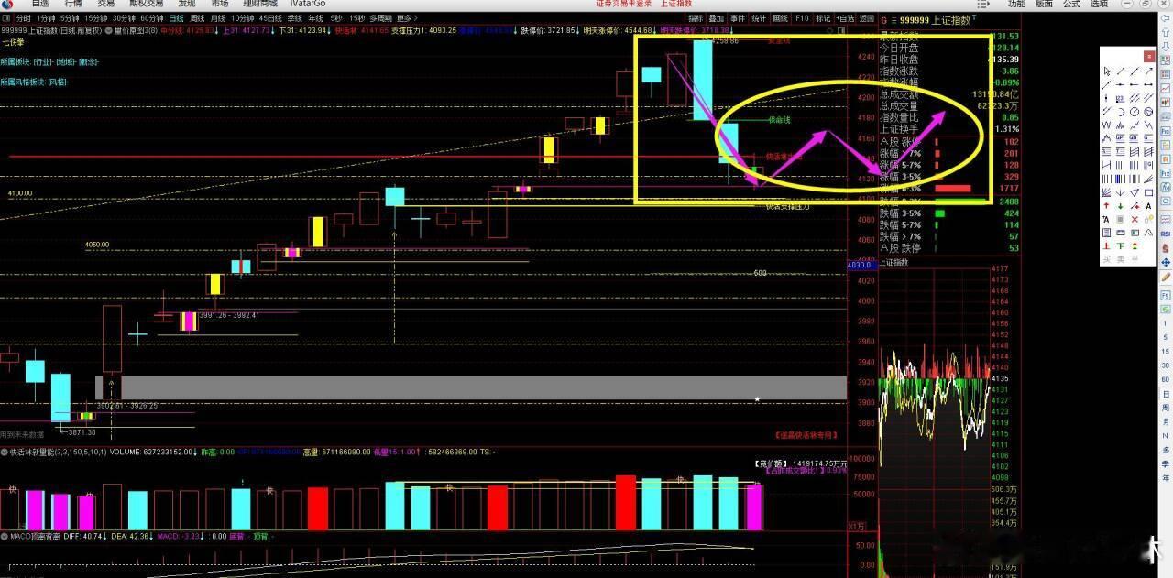The width and height of the screenshot is (1173, 578).
Task: Select the rectangle drawing tool
Action: pos(1148,192)
